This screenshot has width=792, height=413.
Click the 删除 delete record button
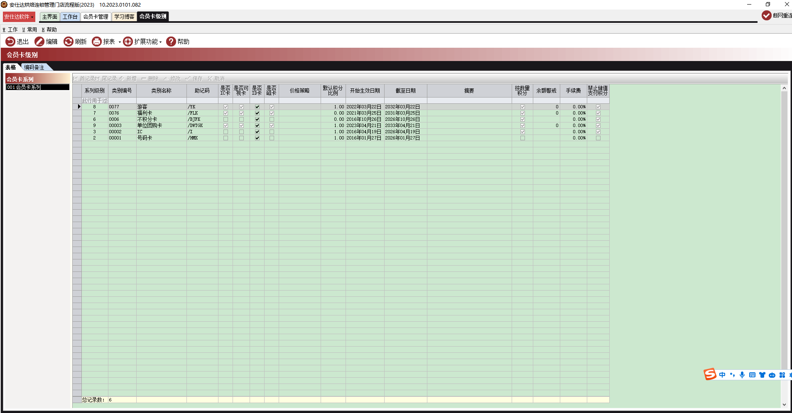150,78
